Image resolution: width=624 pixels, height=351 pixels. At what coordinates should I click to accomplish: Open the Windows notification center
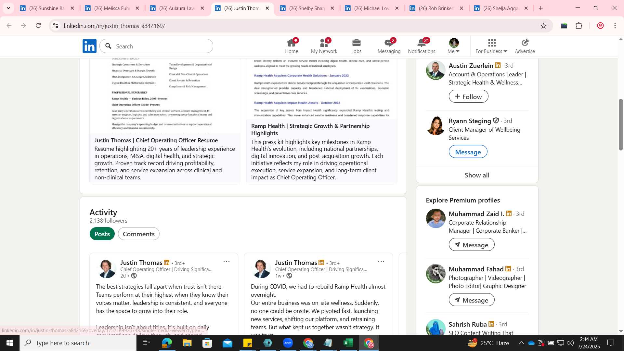[x=611, y=343]
